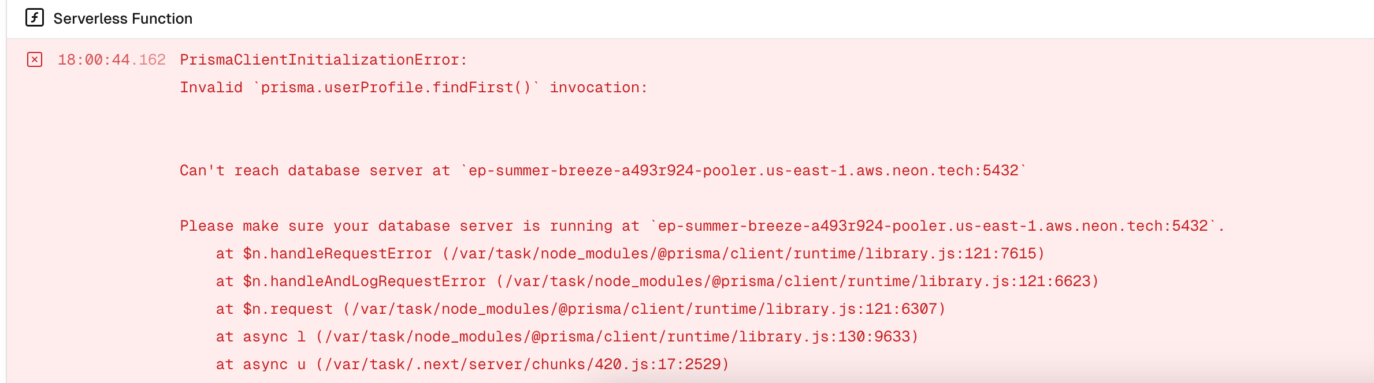Click library.js:130:9633 file path
The image size is (1374, 383).
click(825, 336)
